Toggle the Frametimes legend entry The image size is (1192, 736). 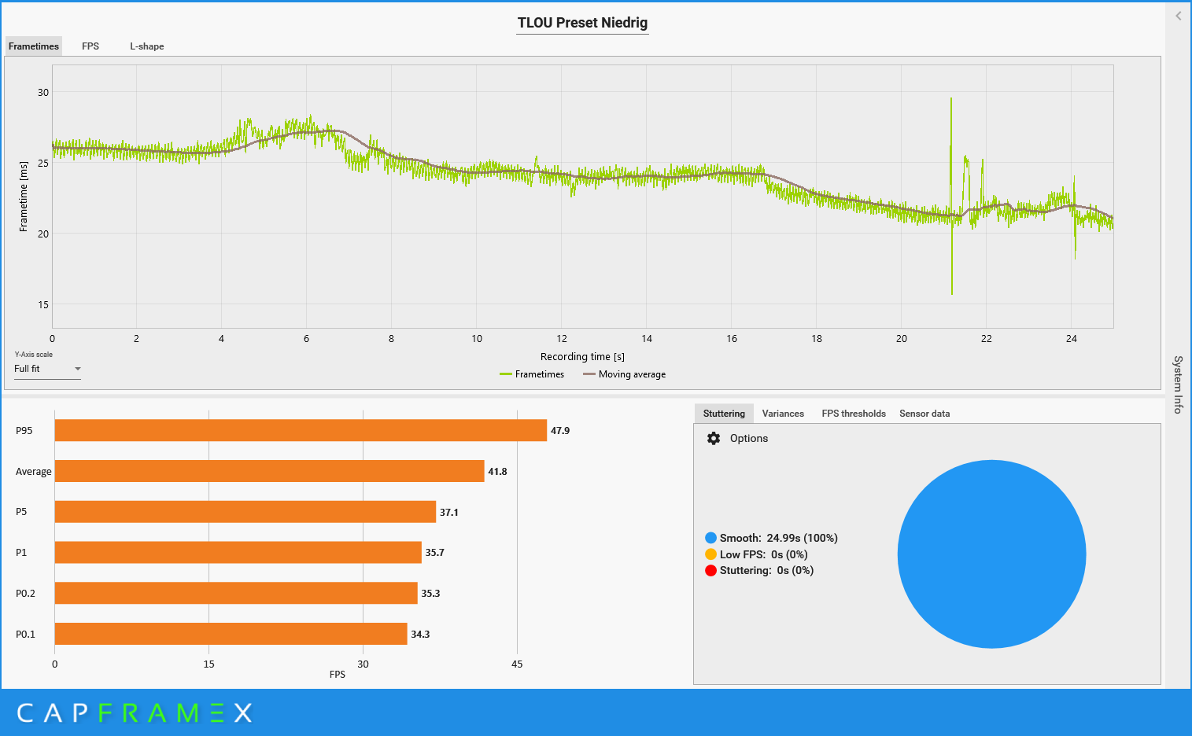(x=532, y=374)
